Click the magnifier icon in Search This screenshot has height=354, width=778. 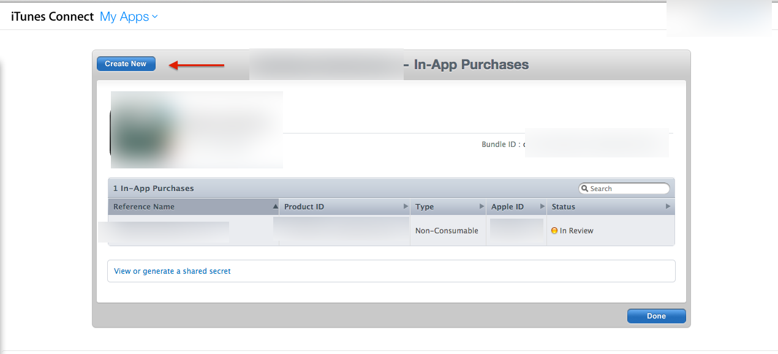click(x=585, y=189)
